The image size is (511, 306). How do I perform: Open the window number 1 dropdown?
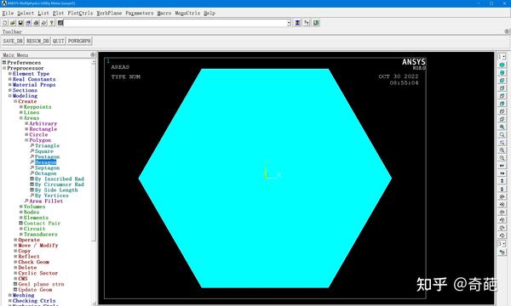[502, 57]
